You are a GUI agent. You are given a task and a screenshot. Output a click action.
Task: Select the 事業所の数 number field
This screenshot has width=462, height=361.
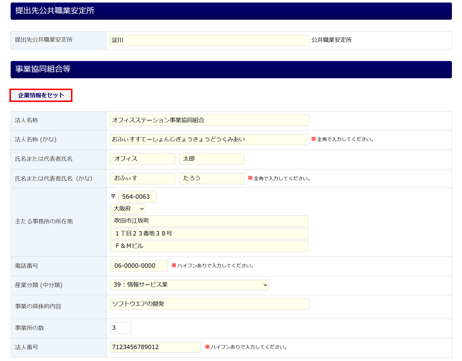pos(120,328)
